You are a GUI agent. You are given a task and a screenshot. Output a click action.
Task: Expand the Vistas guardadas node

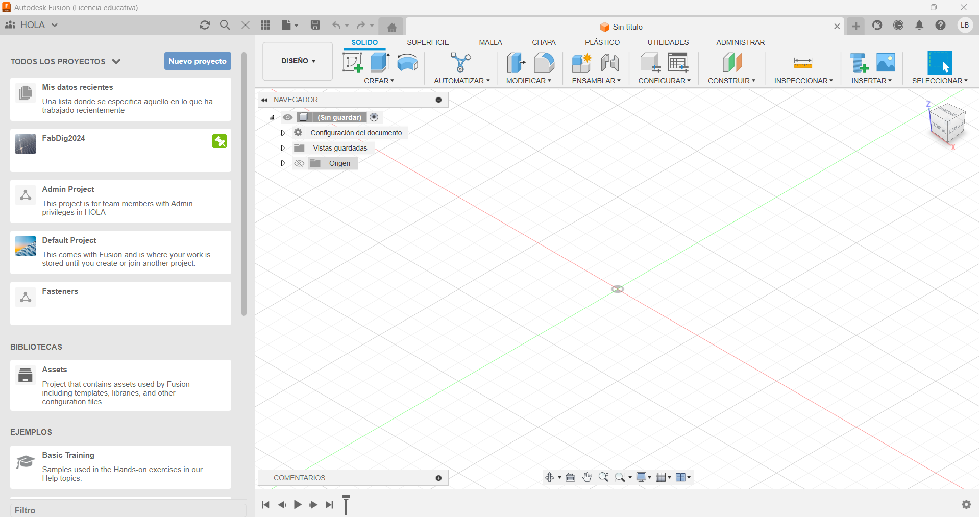pyautogui.click(x=283, y=148)
